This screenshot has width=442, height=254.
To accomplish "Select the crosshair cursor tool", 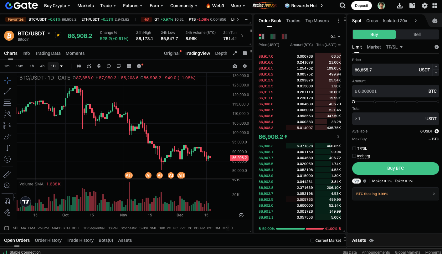I will pos(7,80).
